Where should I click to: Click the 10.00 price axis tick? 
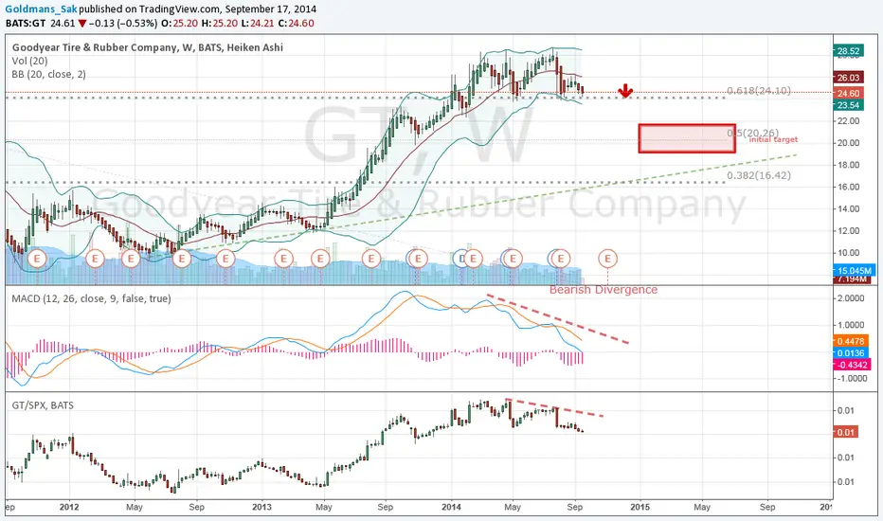pyautogui.click(x=848, y=253)
